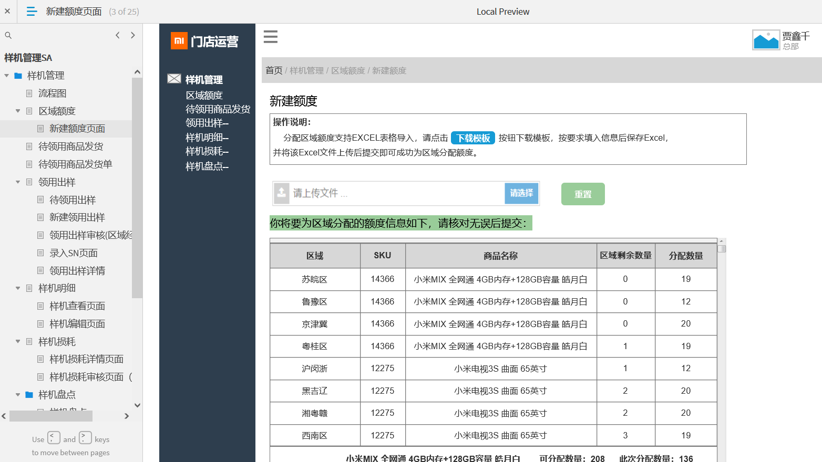The image size is (822, 462).
Task: Open the 流程图 page in tree
Action: click(53, 93)
